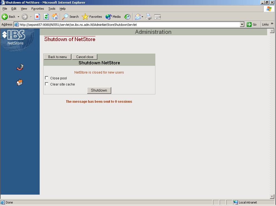Image resolution: width=276 pixels, height=206 pixels.
Task: Go to browser Home page icon
Action: (x=55, y=17)
